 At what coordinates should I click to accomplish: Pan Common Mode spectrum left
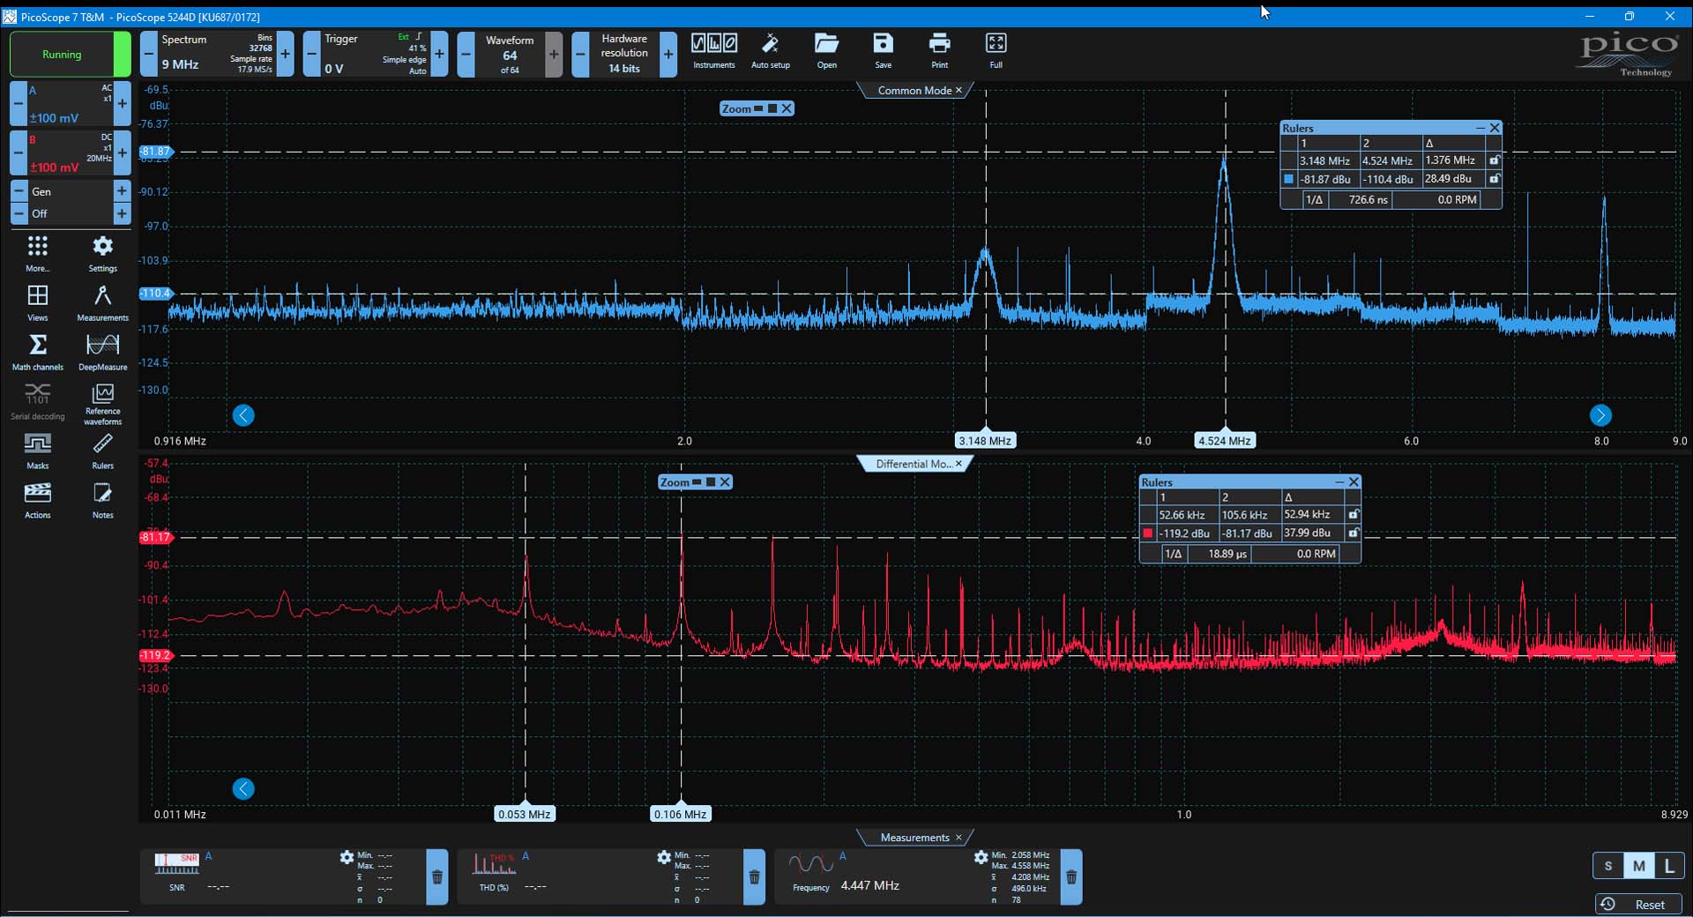(243, 415)
